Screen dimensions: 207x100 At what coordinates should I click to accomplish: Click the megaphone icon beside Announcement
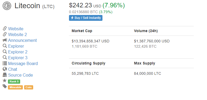(5, 40)
